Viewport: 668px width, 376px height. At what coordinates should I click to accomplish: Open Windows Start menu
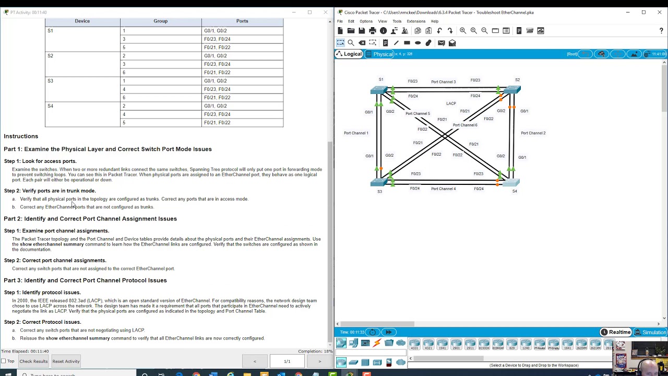pyautogui.click(x=9, y=374)
